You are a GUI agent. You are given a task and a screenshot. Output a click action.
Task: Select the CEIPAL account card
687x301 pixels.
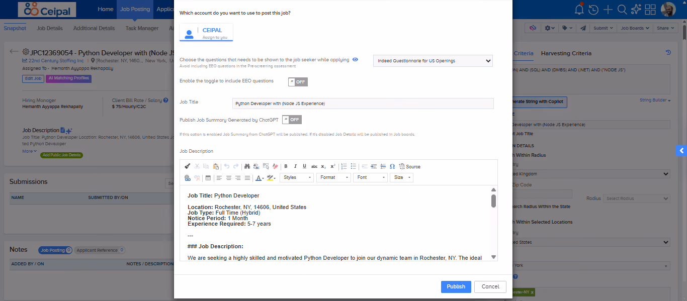pos(206,33)
